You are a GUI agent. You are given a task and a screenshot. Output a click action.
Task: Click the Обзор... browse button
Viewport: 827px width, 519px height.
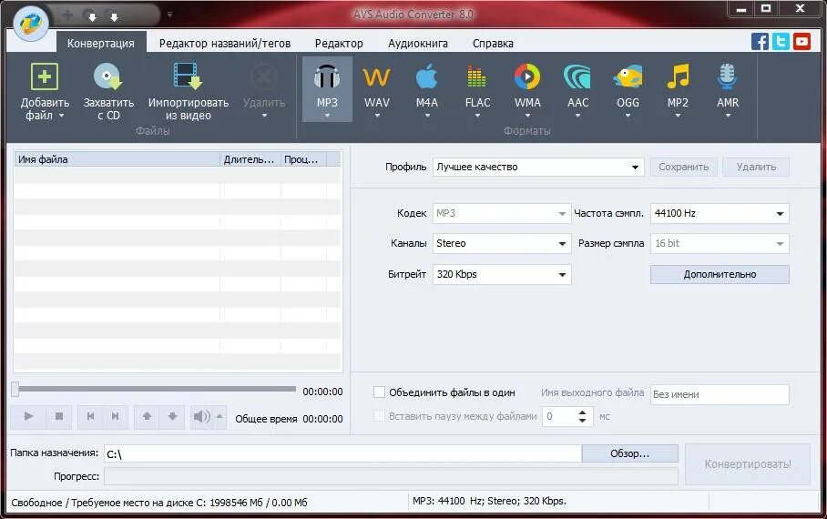629,453
